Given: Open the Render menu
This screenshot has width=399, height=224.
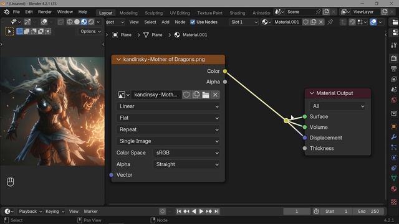Looking at the screenshot, I should click(x=45, y=12).
